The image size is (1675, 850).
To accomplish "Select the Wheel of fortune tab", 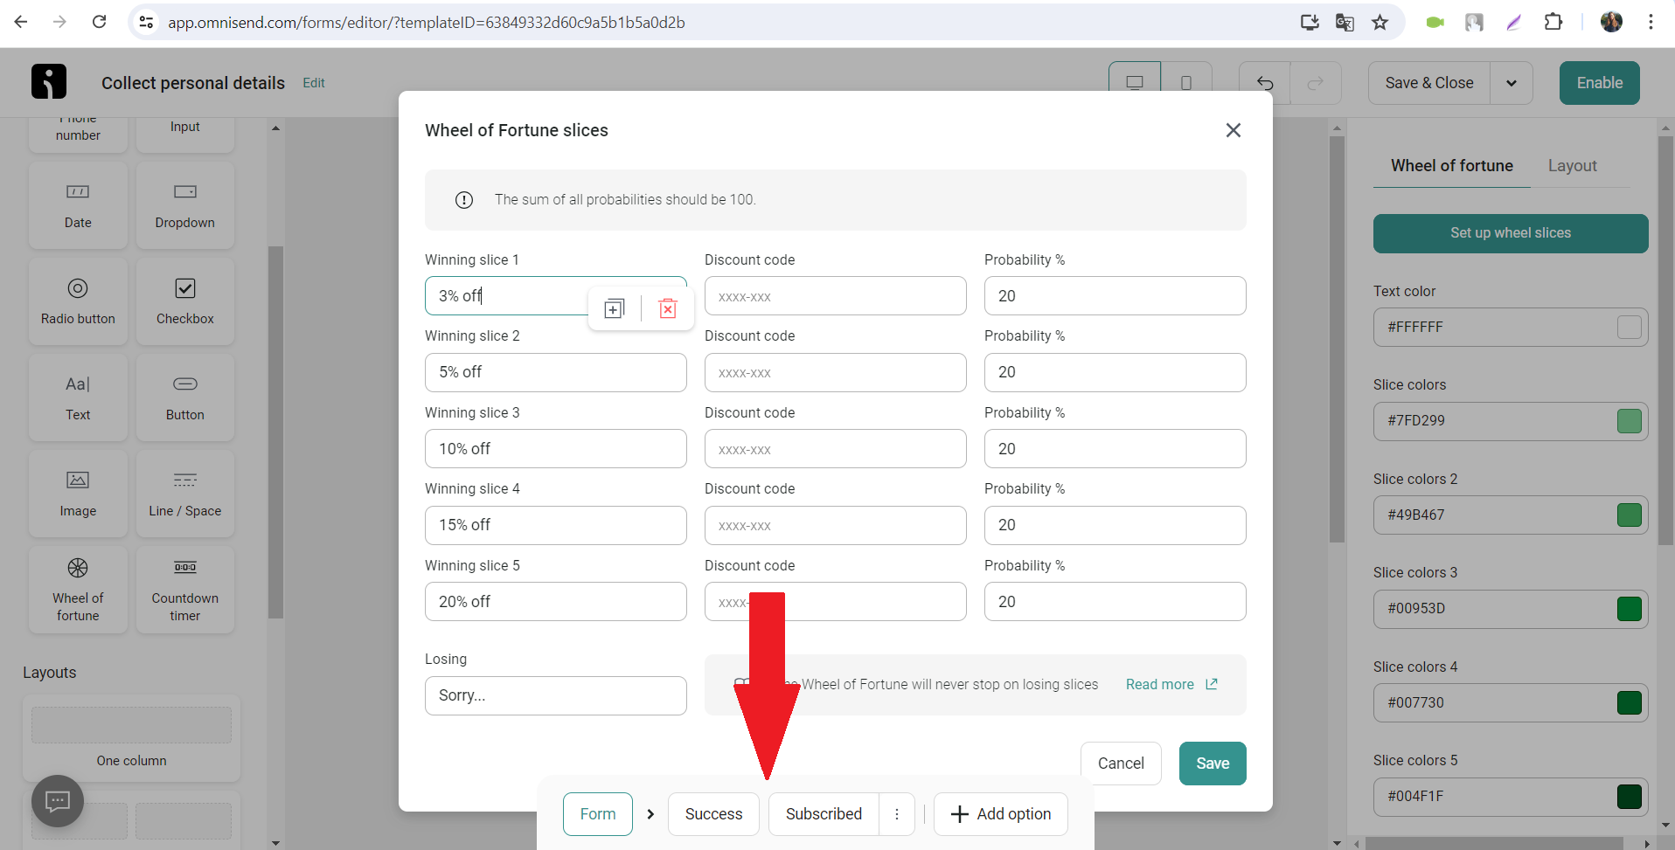I will pyautogui.click(x=1452, y=166).
